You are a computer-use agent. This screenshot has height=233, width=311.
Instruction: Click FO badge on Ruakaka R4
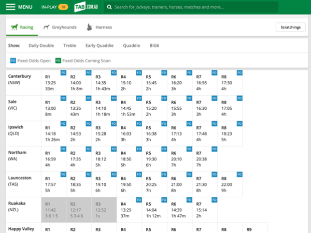point(139,200)
